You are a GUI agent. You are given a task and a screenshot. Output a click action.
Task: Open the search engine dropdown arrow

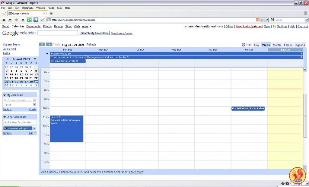coord(307,20)
